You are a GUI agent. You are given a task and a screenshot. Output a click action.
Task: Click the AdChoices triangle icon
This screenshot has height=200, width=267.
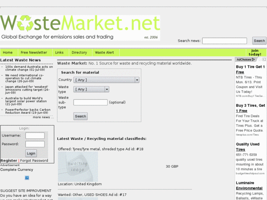point(253,59)
